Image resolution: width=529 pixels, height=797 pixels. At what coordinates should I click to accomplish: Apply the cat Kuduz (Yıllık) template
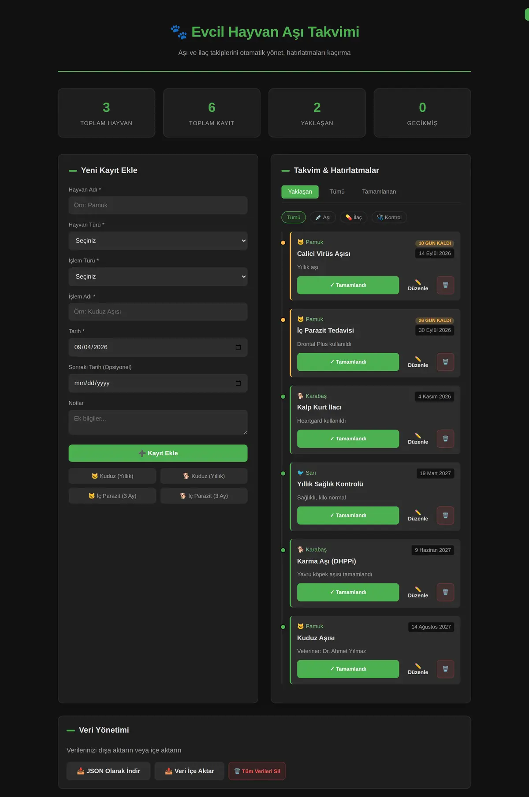[x=112, y=476]
